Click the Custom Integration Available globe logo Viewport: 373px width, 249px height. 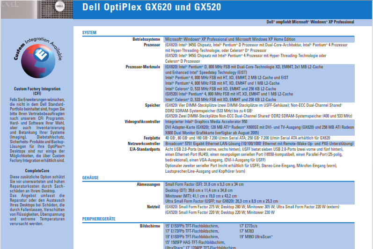38,58
